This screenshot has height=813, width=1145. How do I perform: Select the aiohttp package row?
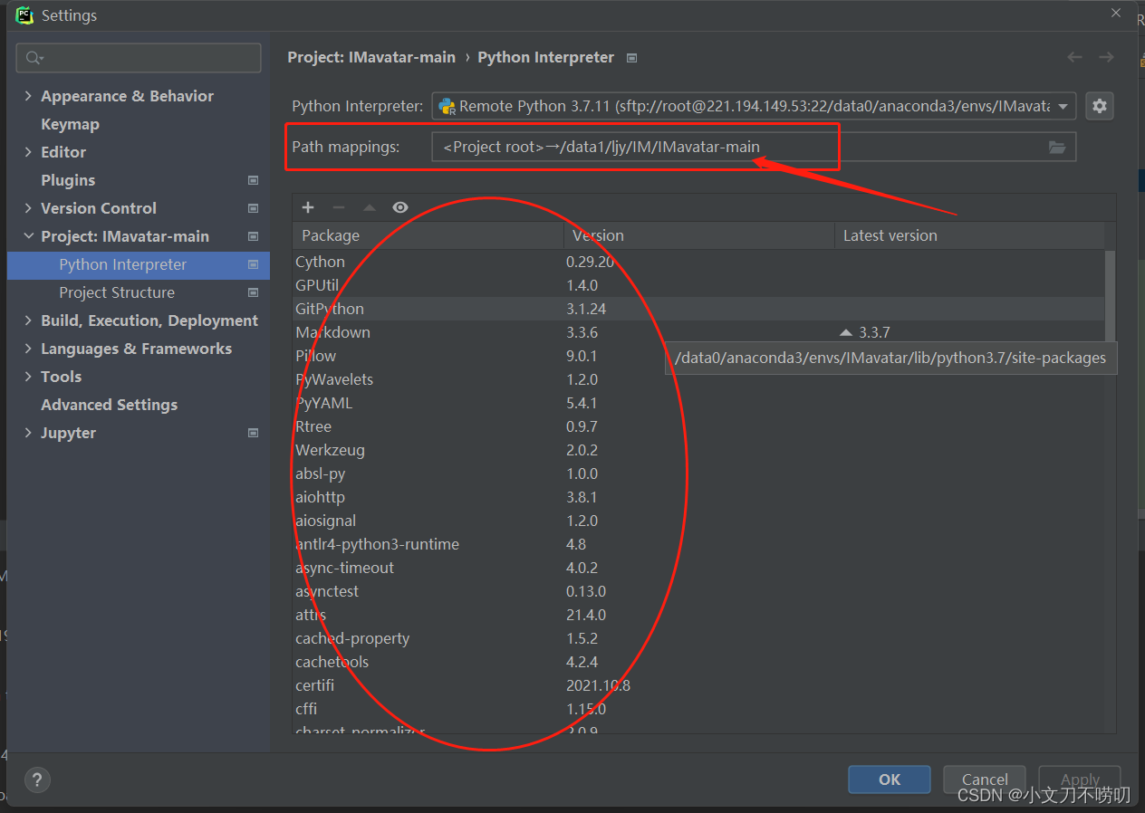coord(698,497)
